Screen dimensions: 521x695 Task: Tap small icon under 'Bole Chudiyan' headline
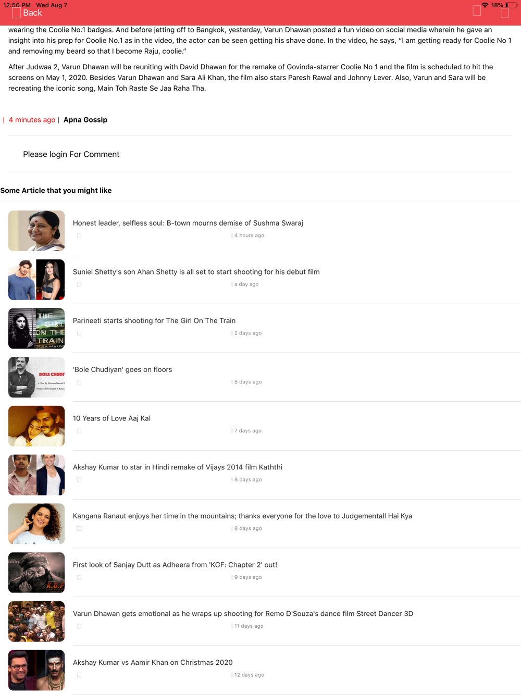(x=79, y=382)
